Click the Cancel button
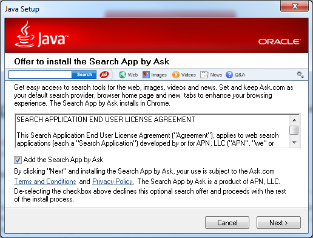313x238 pixels. 227,223
